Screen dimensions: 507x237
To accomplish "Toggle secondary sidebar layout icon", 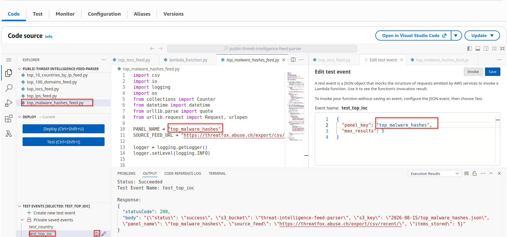I will coord(486,49).
